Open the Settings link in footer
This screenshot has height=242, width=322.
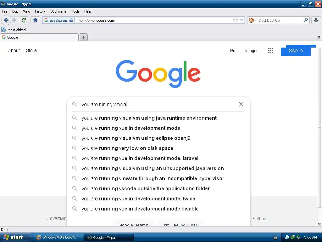(x=260, y=219)
